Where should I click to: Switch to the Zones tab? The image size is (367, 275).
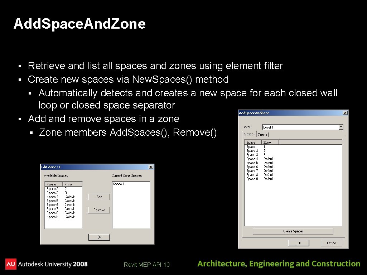click(262, 135)
